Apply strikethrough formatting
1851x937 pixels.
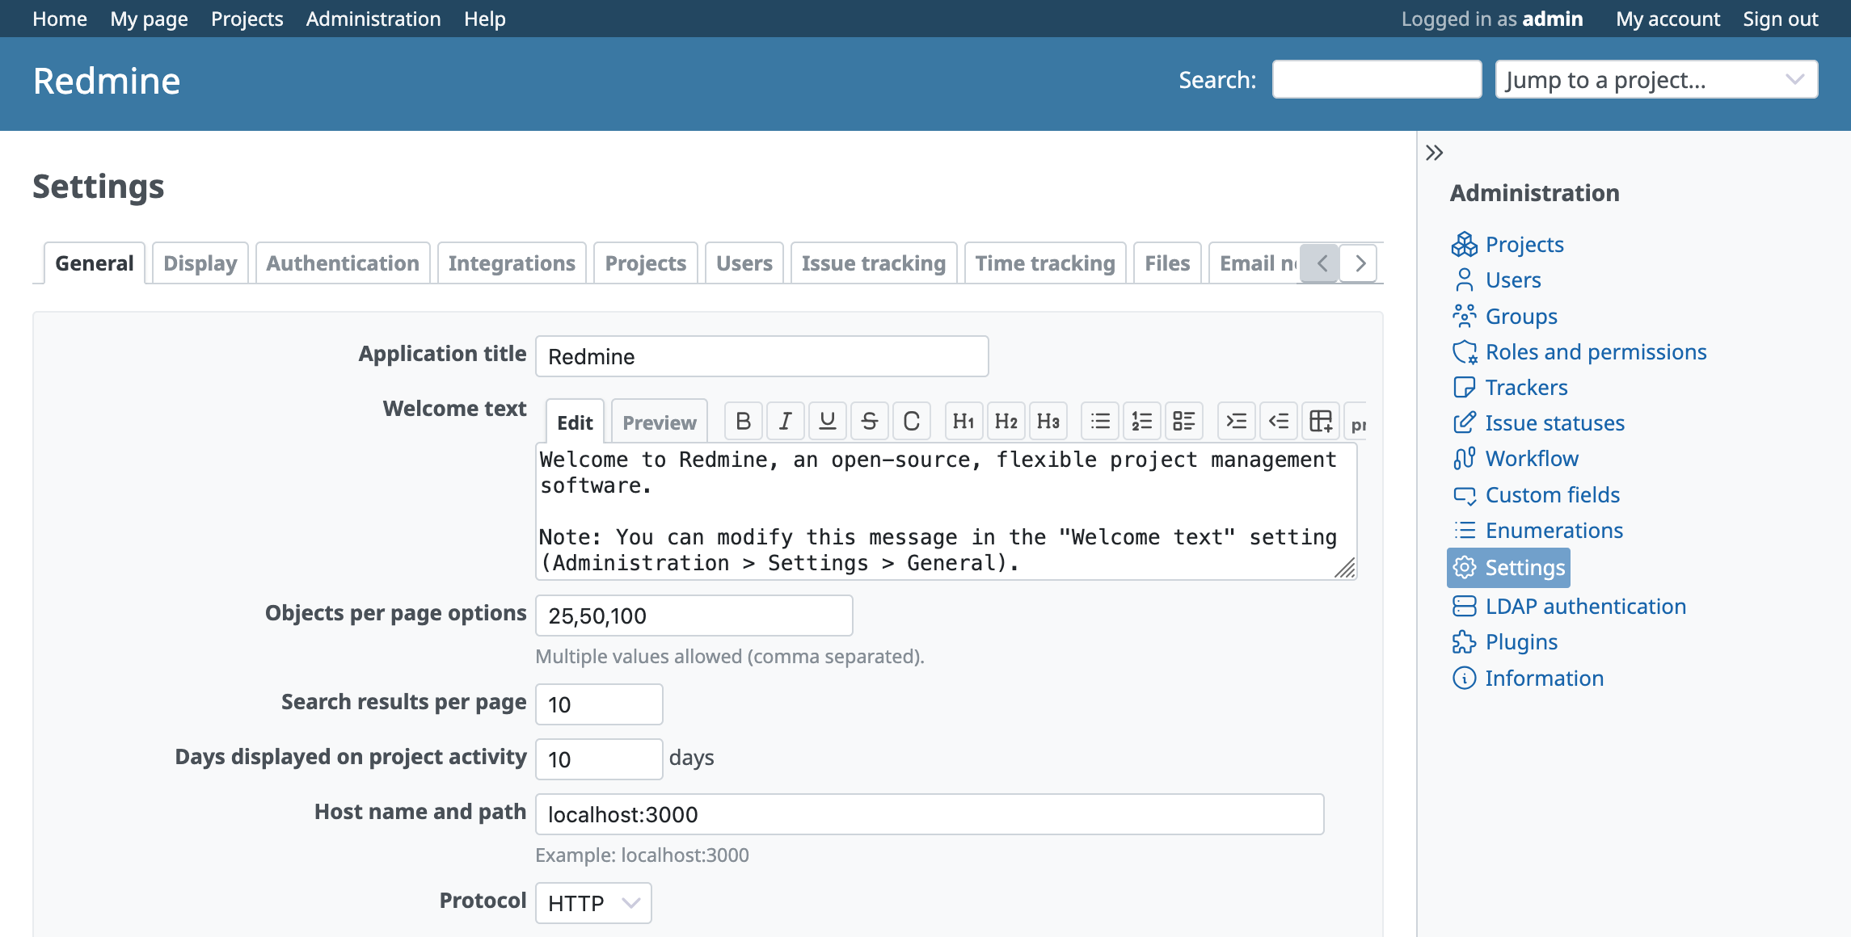[x=869, y=421]
